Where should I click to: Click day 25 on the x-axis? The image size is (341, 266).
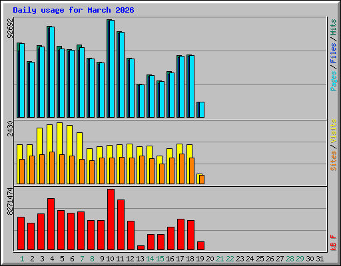click(x=260, y=259)
